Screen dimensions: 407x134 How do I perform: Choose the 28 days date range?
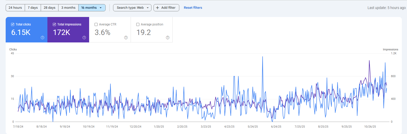click(49, 8)
